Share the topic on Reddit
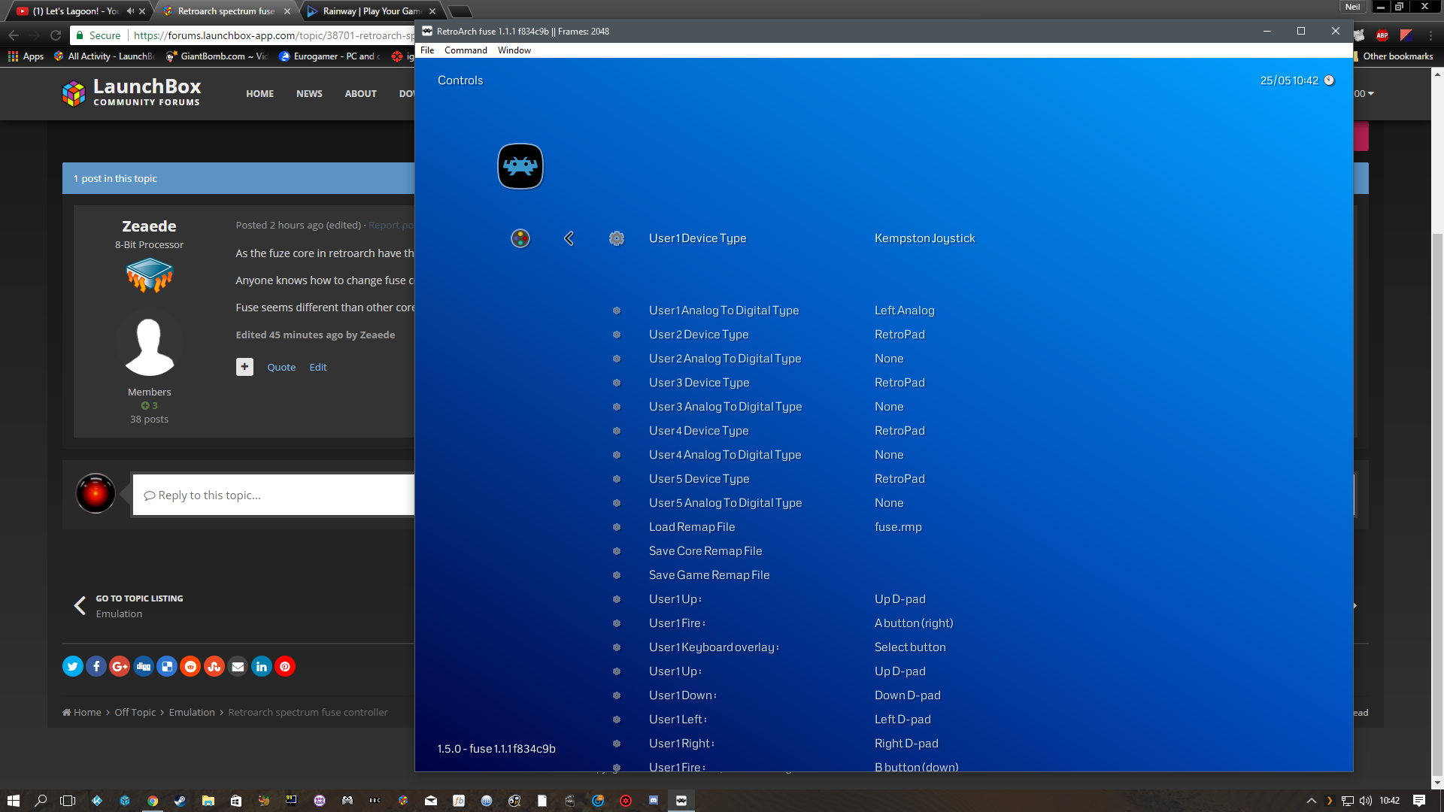The width and height of the screenshot is (1444, 812). click(191, 666)
